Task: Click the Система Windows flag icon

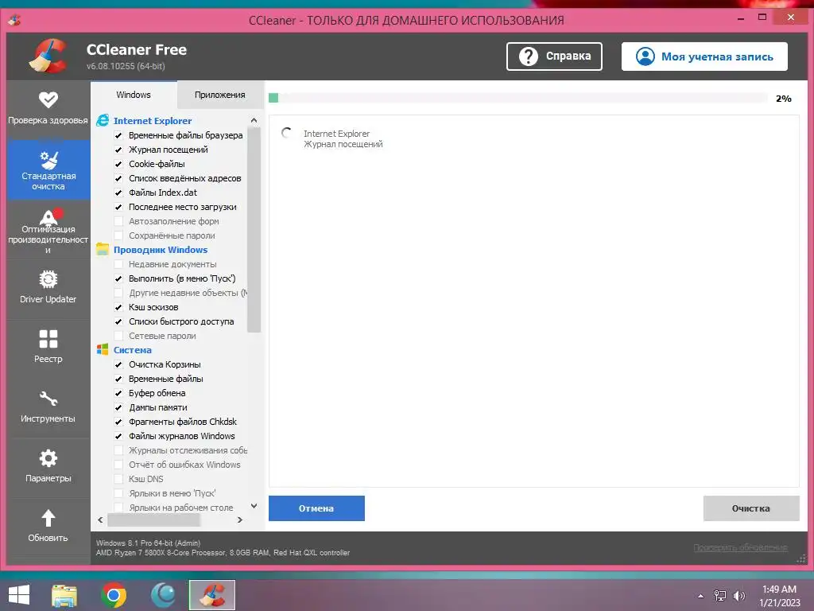Action: point(103,350)
